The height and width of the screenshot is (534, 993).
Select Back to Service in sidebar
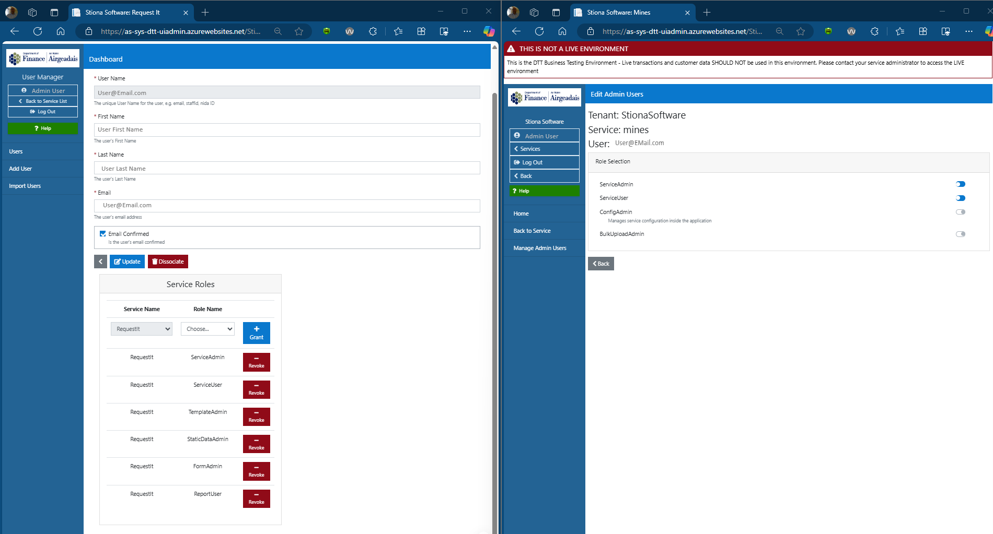click(x=532, y=231)
